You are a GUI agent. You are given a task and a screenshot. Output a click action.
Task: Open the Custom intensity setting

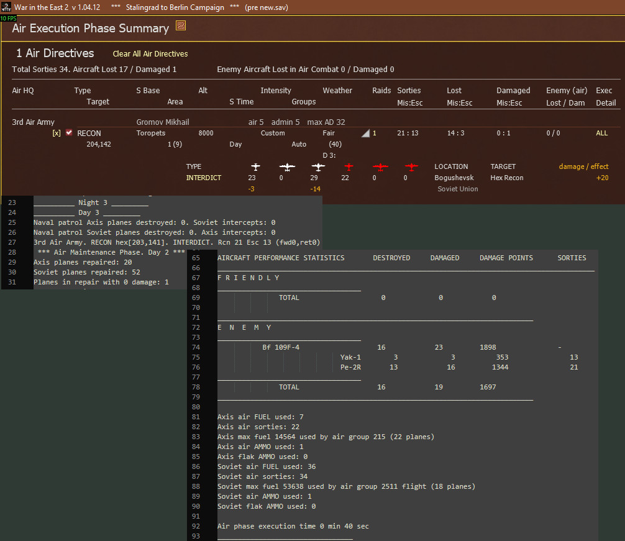point(273,133)
